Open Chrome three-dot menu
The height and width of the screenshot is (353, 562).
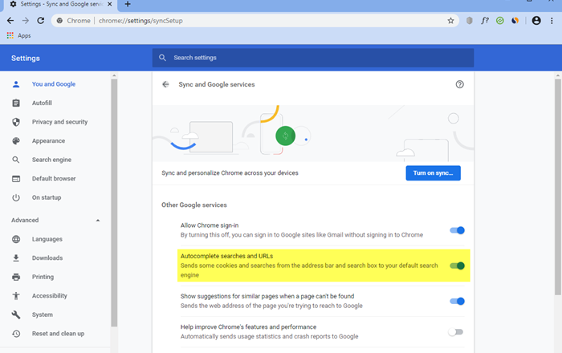552,21
